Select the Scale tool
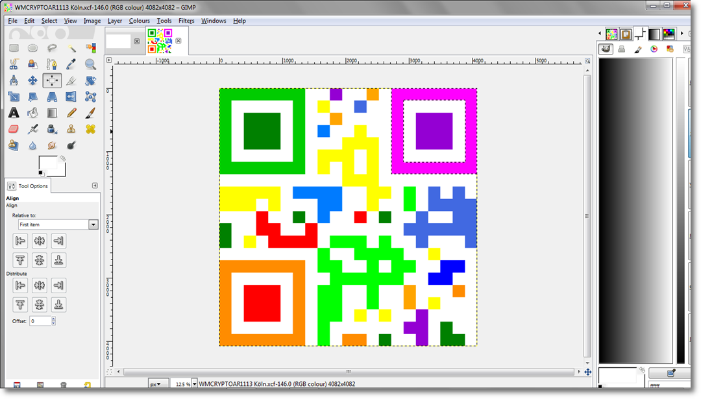Screen dimensions: 701x399 14,97
